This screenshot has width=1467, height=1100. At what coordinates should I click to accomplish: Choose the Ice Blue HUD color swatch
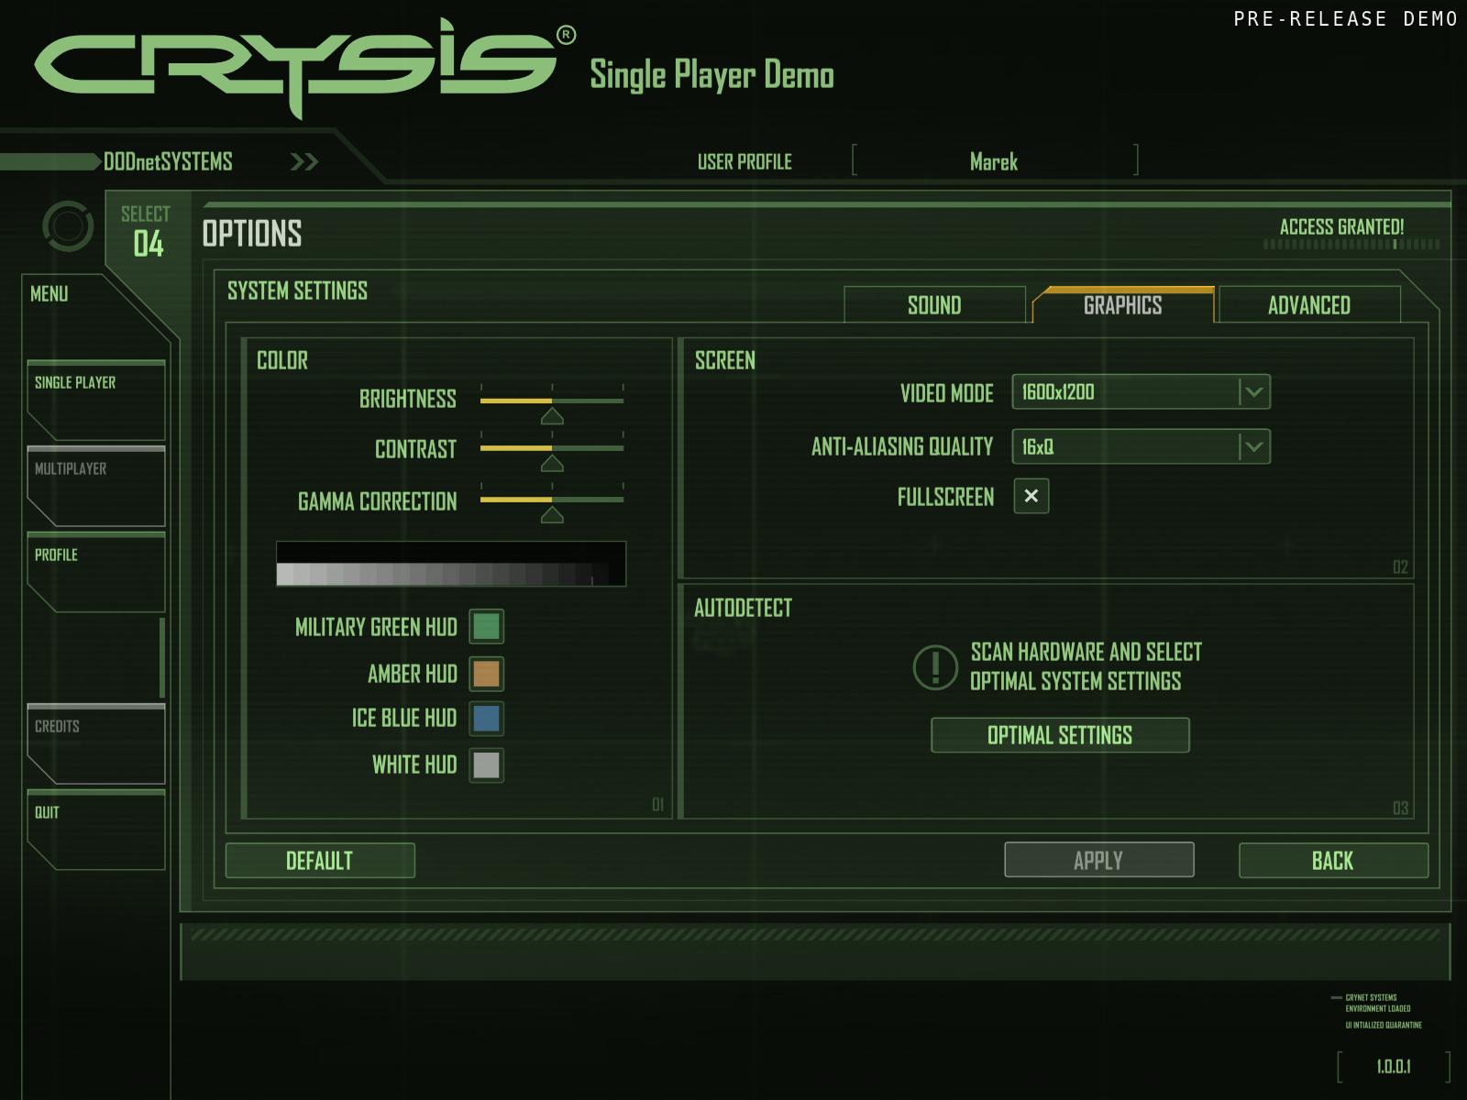[486, 719]
